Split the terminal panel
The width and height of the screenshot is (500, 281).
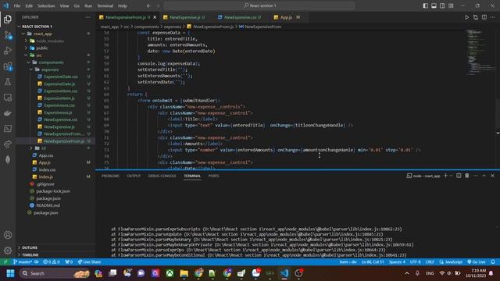point(459,176)
